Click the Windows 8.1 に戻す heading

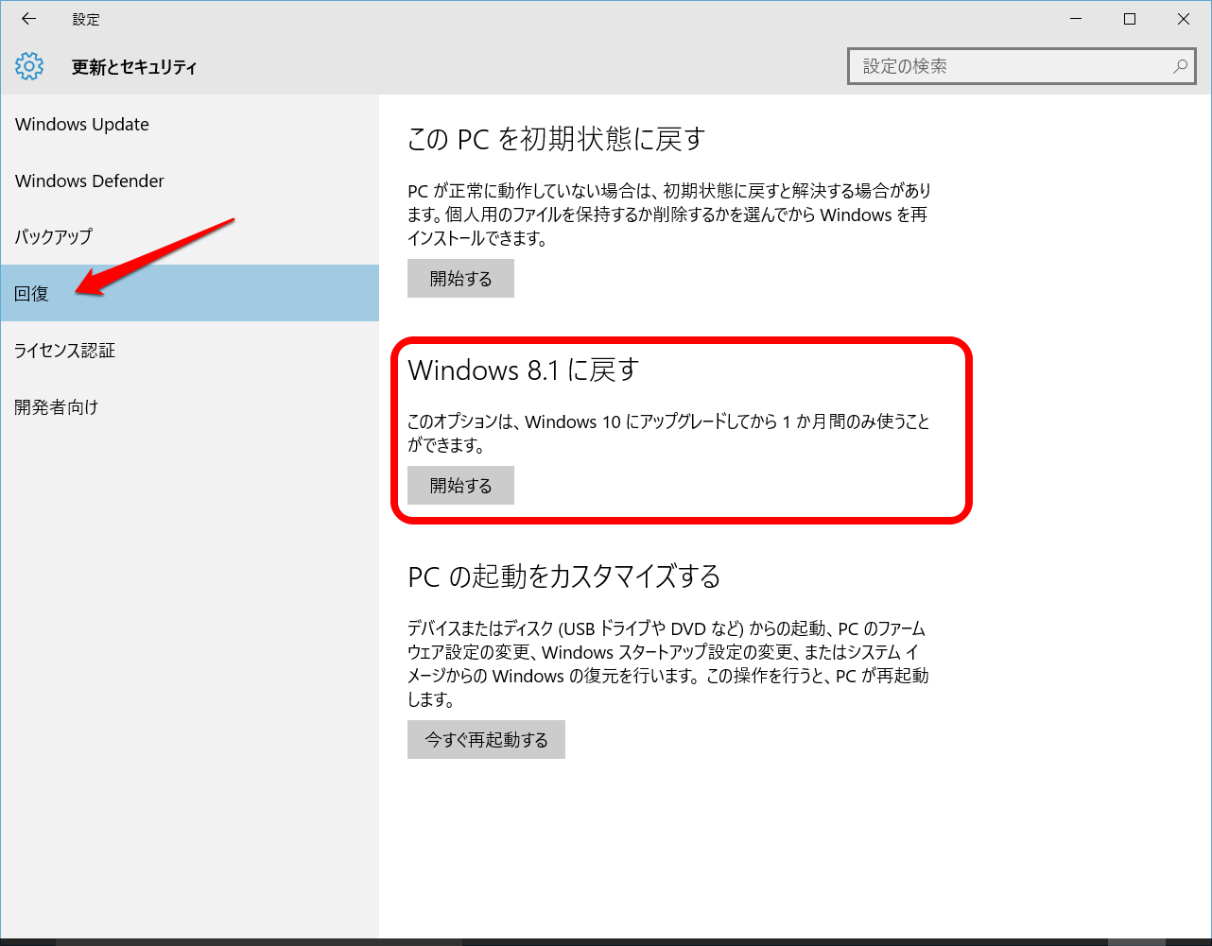click(524, 370)
